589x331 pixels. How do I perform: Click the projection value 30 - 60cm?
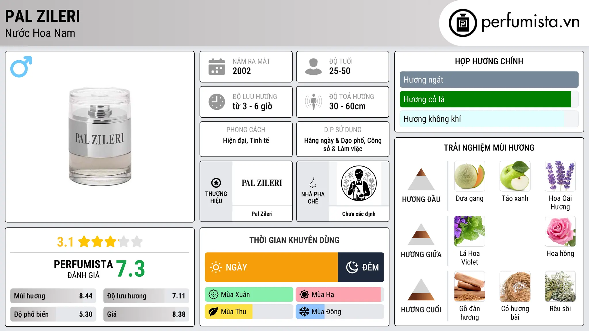[x=347, y=106]
